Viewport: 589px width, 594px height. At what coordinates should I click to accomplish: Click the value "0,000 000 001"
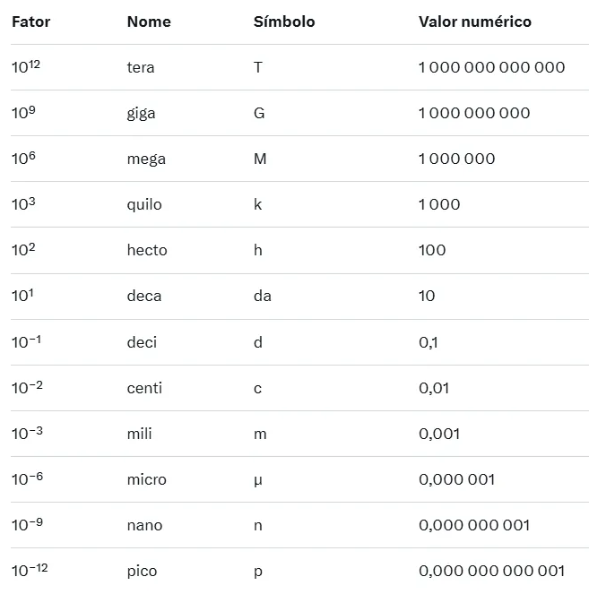pos(474,525)
